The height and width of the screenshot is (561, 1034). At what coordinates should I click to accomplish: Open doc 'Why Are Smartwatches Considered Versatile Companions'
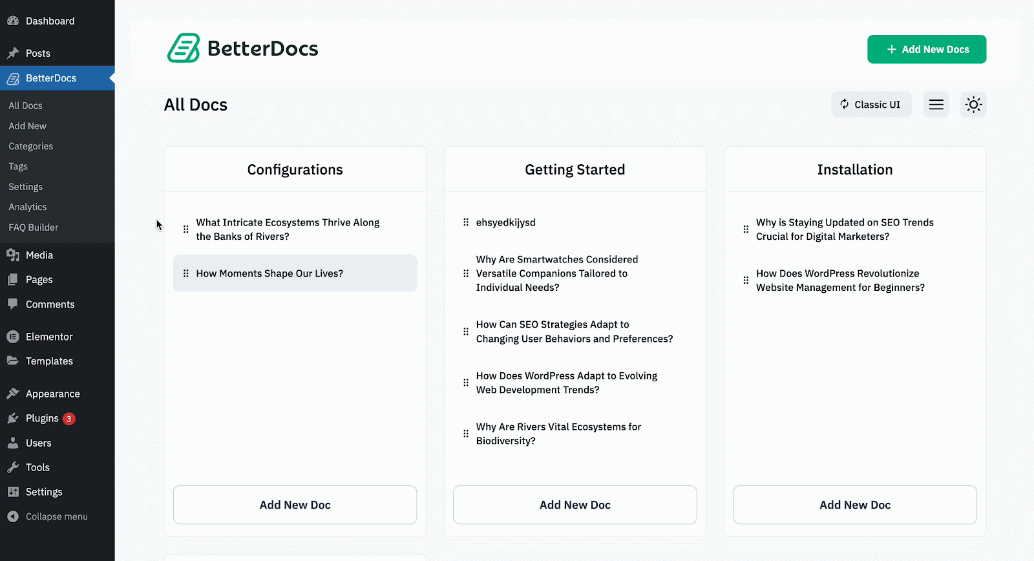click(557, 273)
